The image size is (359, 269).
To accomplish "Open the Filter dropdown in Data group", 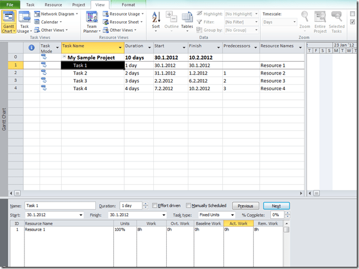I will coord(255,22).
